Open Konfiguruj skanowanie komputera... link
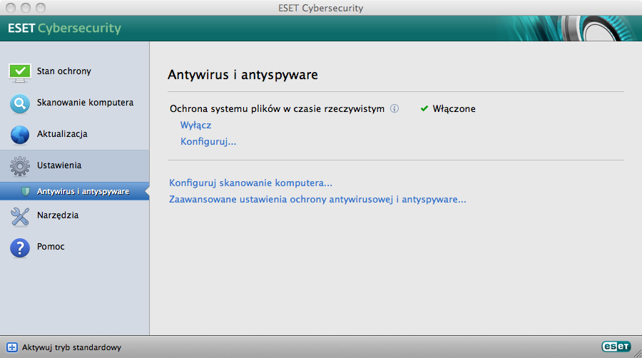642x358 pixels. 250,183
